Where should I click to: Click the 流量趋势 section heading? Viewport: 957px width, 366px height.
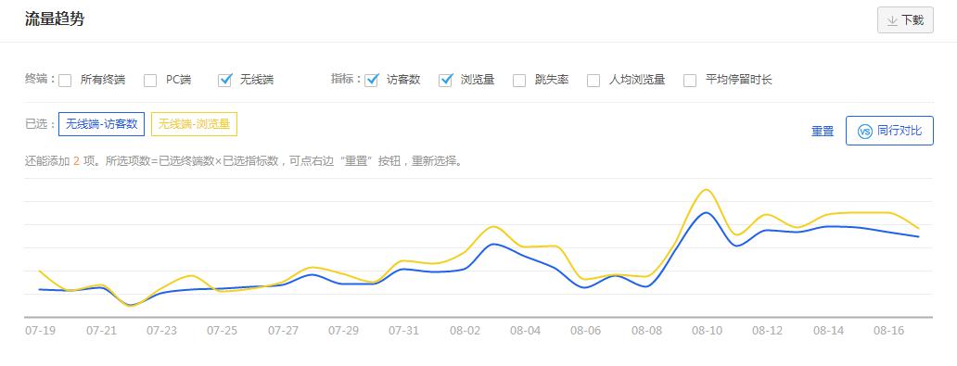55,19
